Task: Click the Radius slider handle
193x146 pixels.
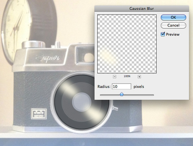Action: [x=122, y=94]
